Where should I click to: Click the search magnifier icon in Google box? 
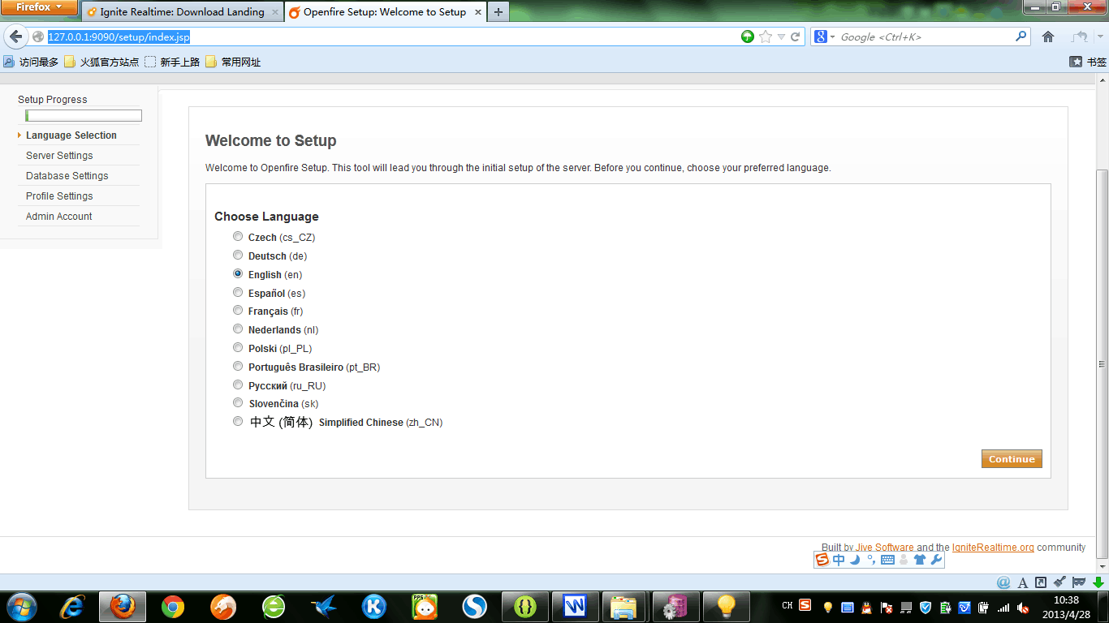point(1021,37)
